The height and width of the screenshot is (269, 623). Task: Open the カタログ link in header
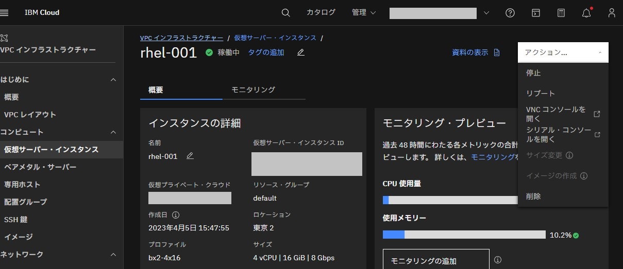tap(321, 12)
